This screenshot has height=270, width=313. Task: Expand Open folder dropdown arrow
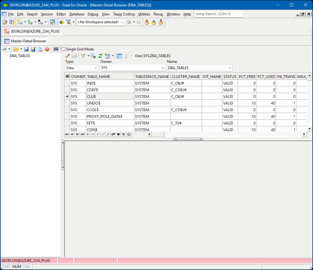pyautogui.click(x=21, y=49)
